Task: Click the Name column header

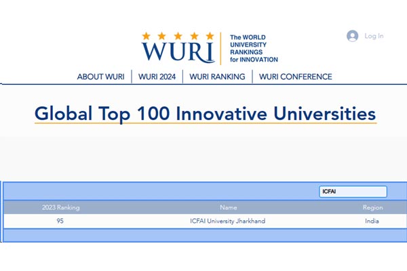Action: click(229, 207)
